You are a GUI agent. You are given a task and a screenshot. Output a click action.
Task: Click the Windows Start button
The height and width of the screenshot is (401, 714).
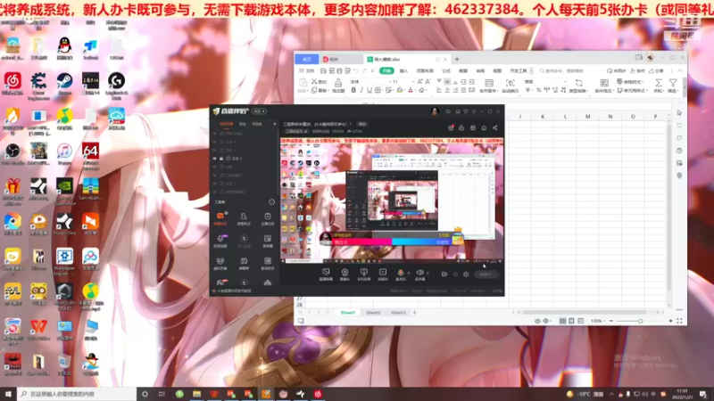coord(8,394)
